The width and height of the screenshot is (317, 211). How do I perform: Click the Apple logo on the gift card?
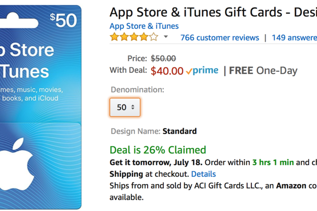[16, 164]
